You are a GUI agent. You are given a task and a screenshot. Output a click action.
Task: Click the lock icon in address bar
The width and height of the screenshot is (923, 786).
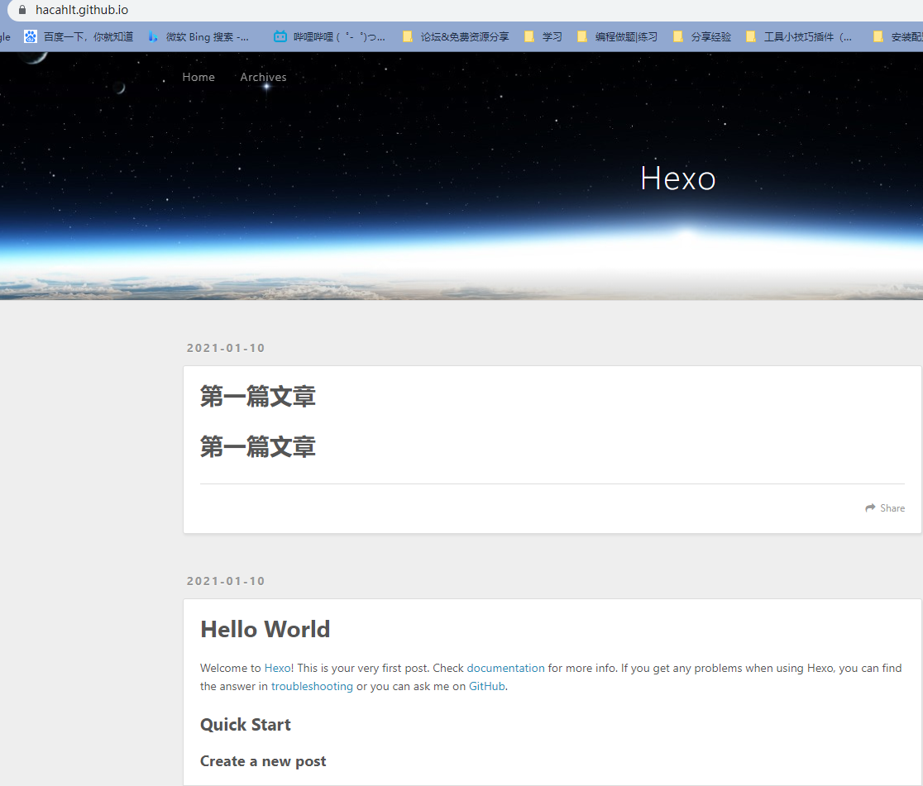click(22, 10)
